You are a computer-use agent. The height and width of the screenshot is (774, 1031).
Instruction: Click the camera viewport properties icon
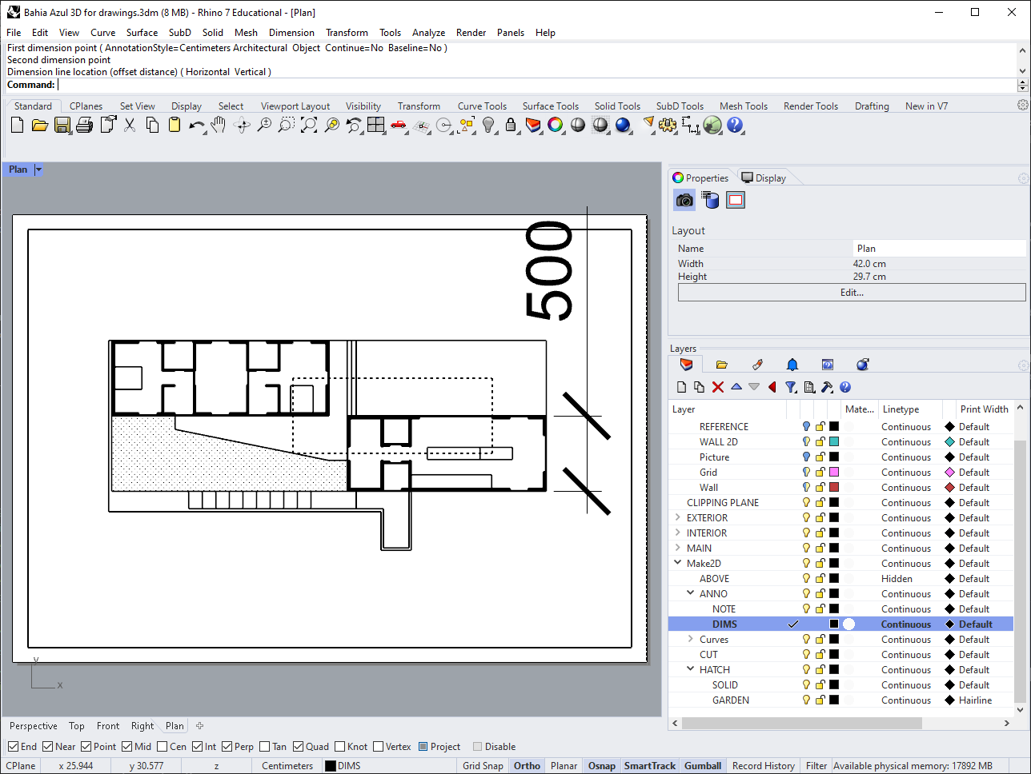[684, 200]
